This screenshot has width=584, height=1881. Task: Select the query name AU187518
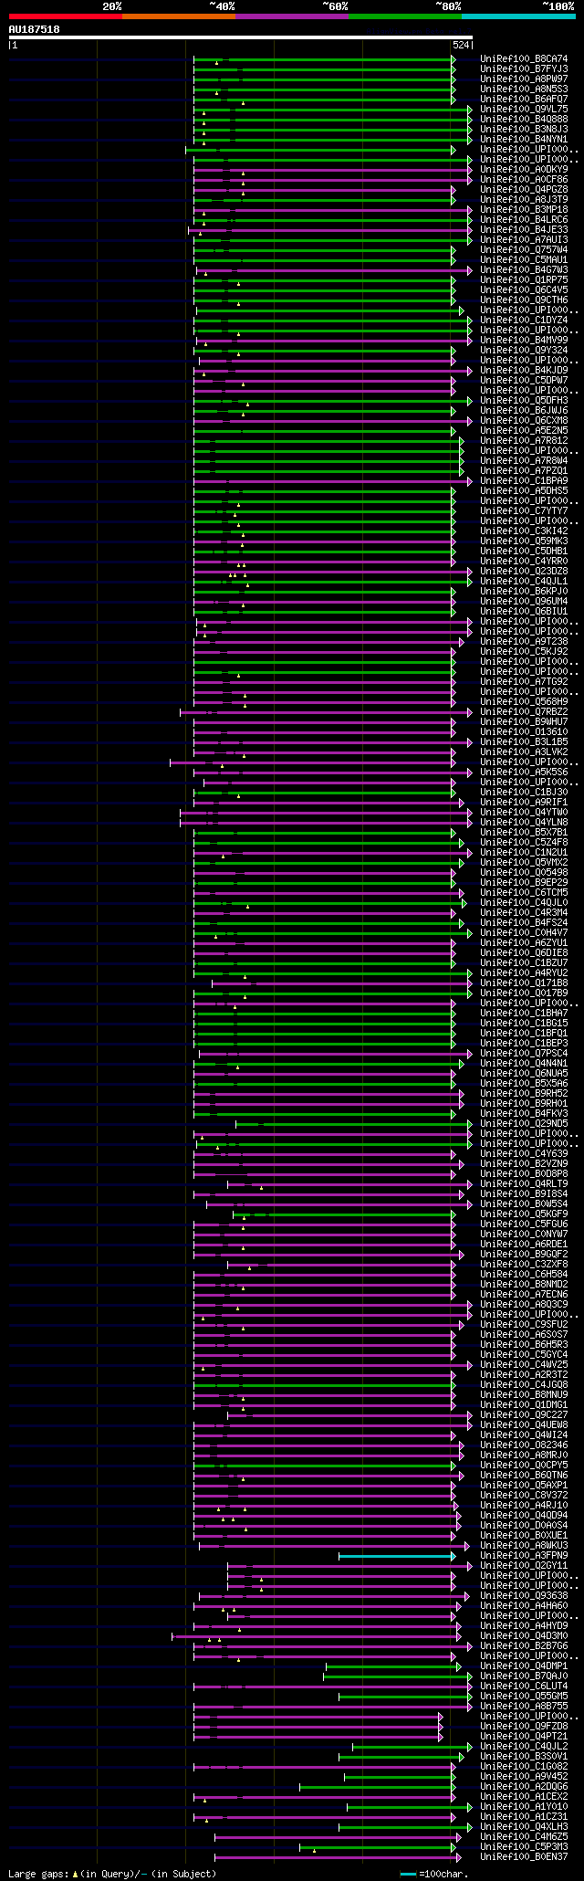coord(35,29)
